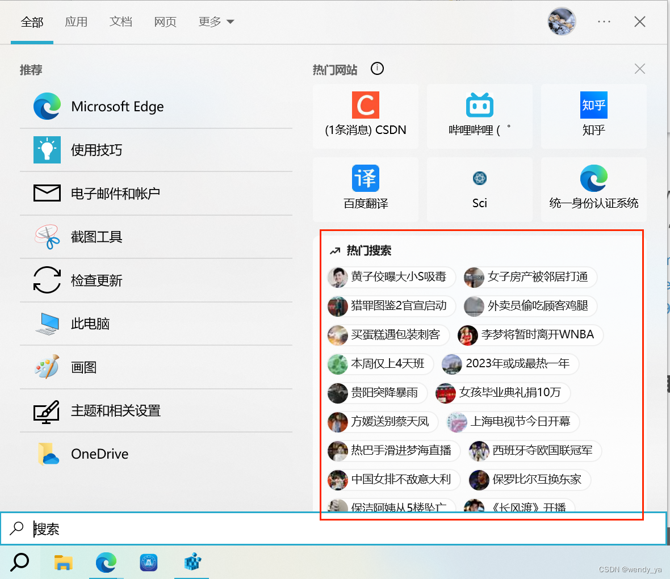Open the CSDN top site tile
Viewport: 670px width, 579px height.
[366, 116]
